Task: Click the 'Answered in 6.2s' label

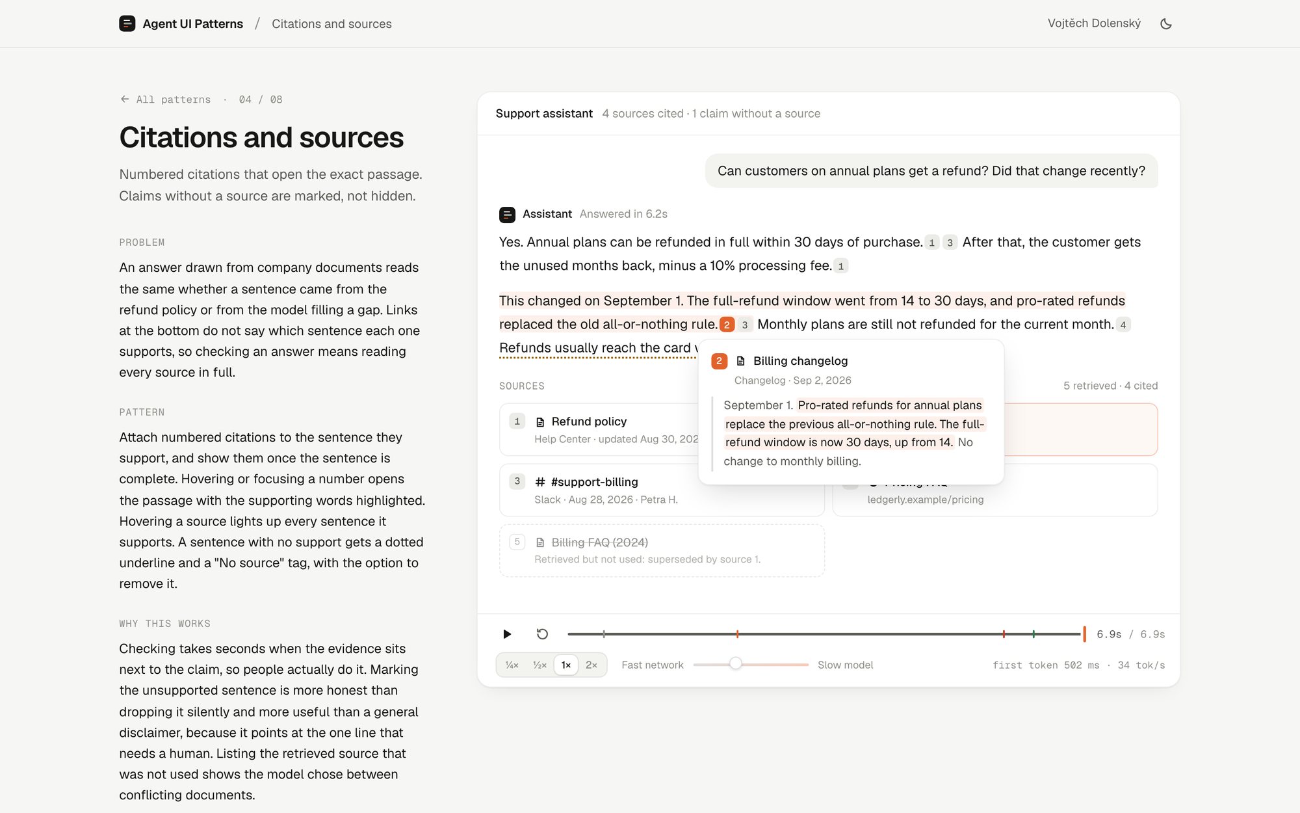Action: (x=623, y=214)
